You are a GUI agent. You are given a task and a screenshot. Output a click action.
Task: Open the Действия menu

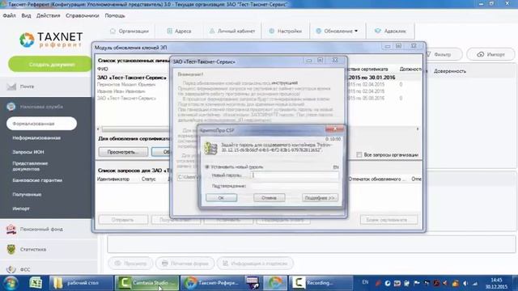pos(49,15)
